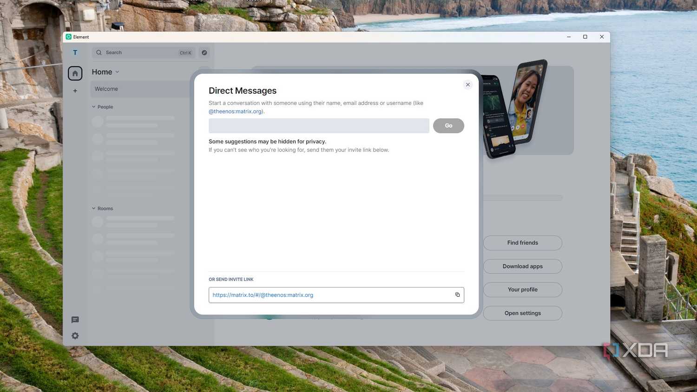Image resolution: width=697 pixels, height=392 pixels.
Task: Copy the matrix.to invite link
Action: point(457,295)
